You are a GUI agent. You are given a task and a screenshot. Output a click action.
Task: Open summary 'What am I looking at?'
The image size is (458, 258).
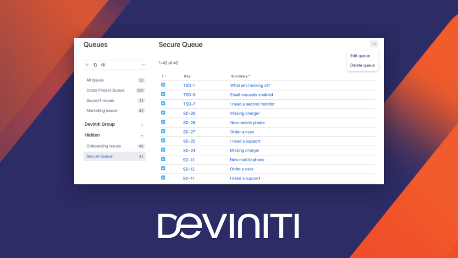pyautogui.click(x=250, y=85)
